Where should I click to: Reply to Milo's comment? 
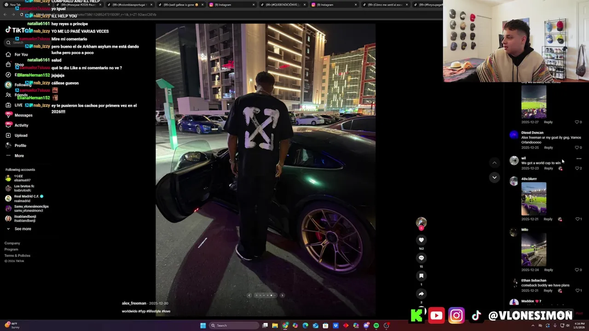548,270
